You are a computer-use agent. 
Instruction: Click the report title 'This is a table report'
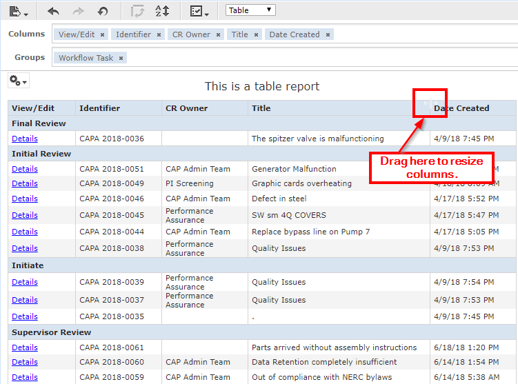click(x=262, y=86)
